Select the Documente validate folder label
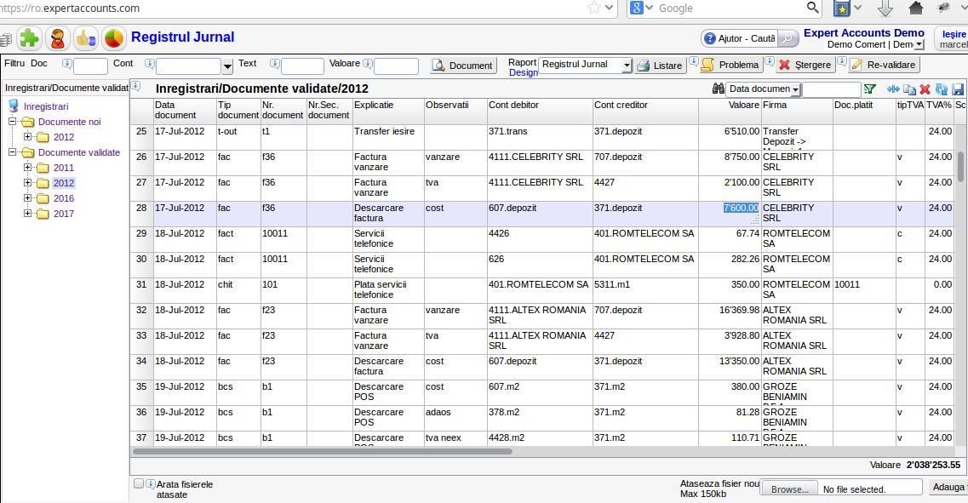The image size is (968, 503). click(79, 152)
